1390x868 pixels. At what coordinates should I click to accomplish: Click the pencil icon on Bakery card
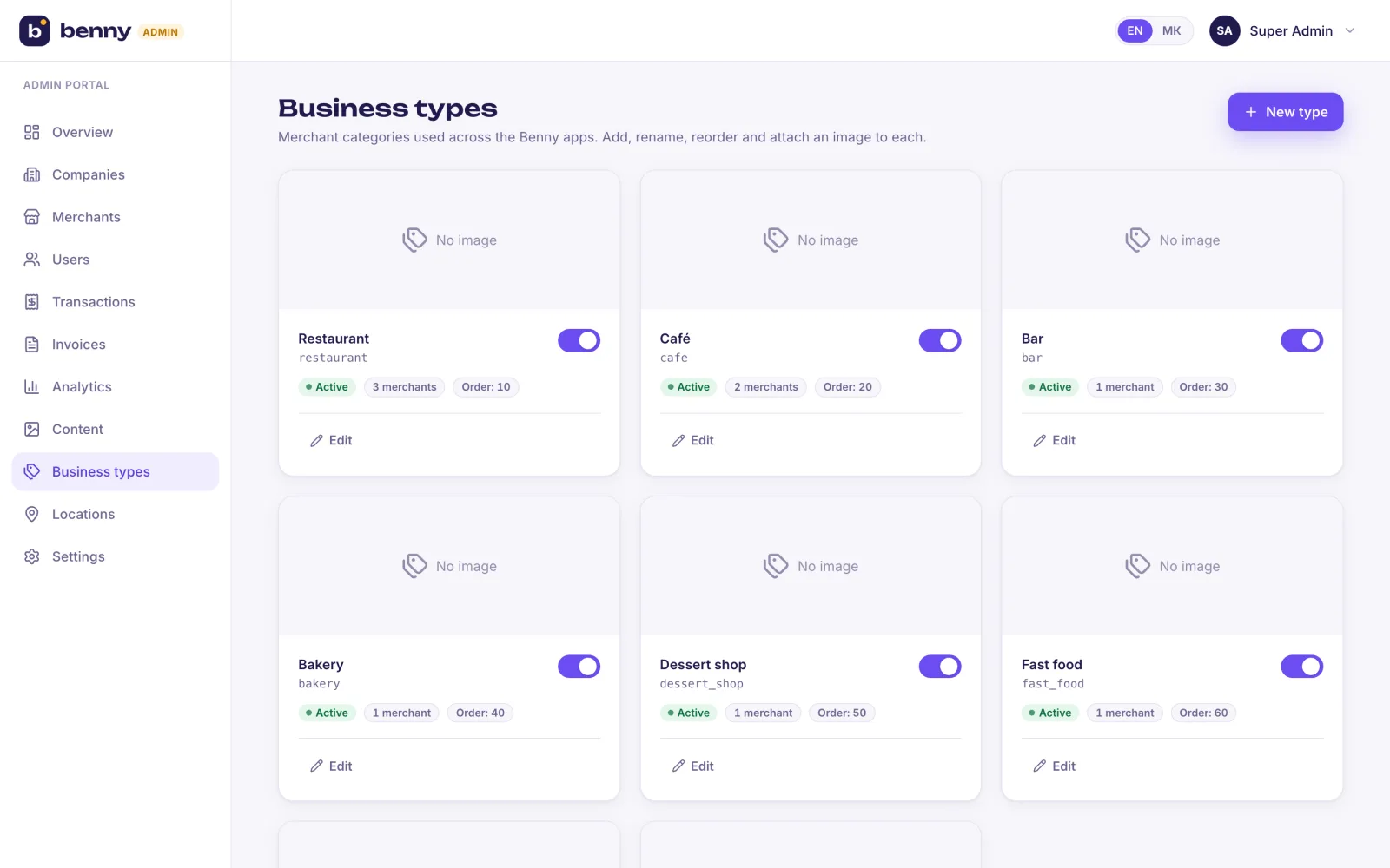click(x=317, y=766)
